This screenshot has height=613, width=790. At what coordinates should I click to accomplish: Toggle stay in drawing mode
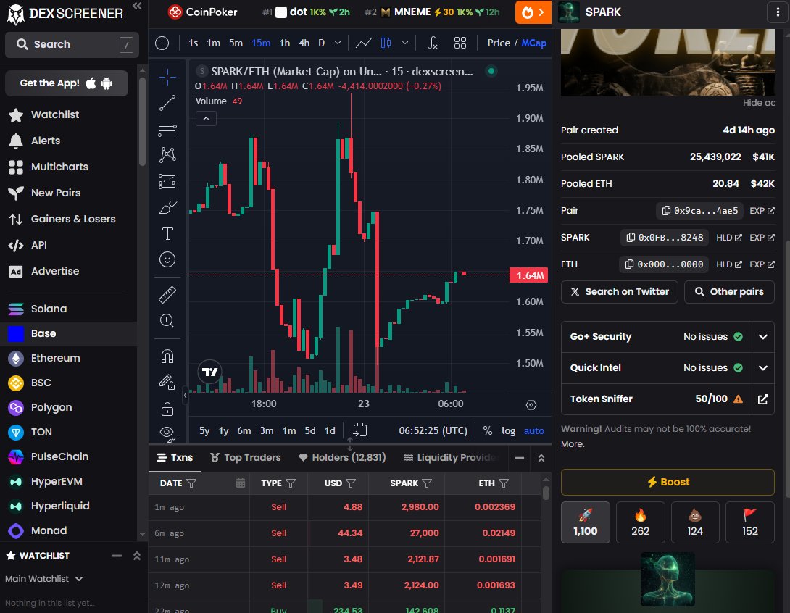[167, 383]
